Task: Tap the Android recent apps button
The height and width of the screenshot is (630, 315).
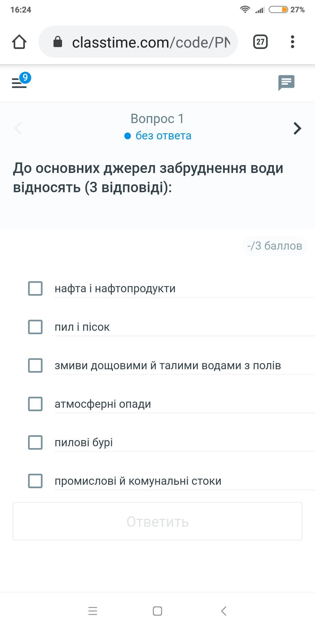Action: pos(93,611)
